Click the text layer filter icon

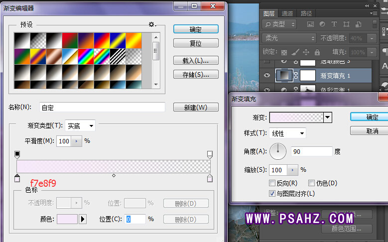[x=334, y=24]
